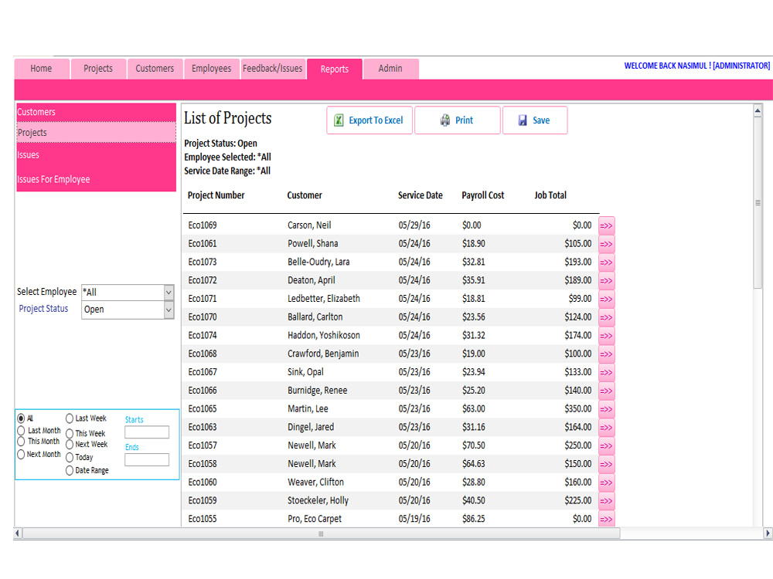
Task: Expand the Select Employee dropdown arrow
Action: tap(169, 293)
